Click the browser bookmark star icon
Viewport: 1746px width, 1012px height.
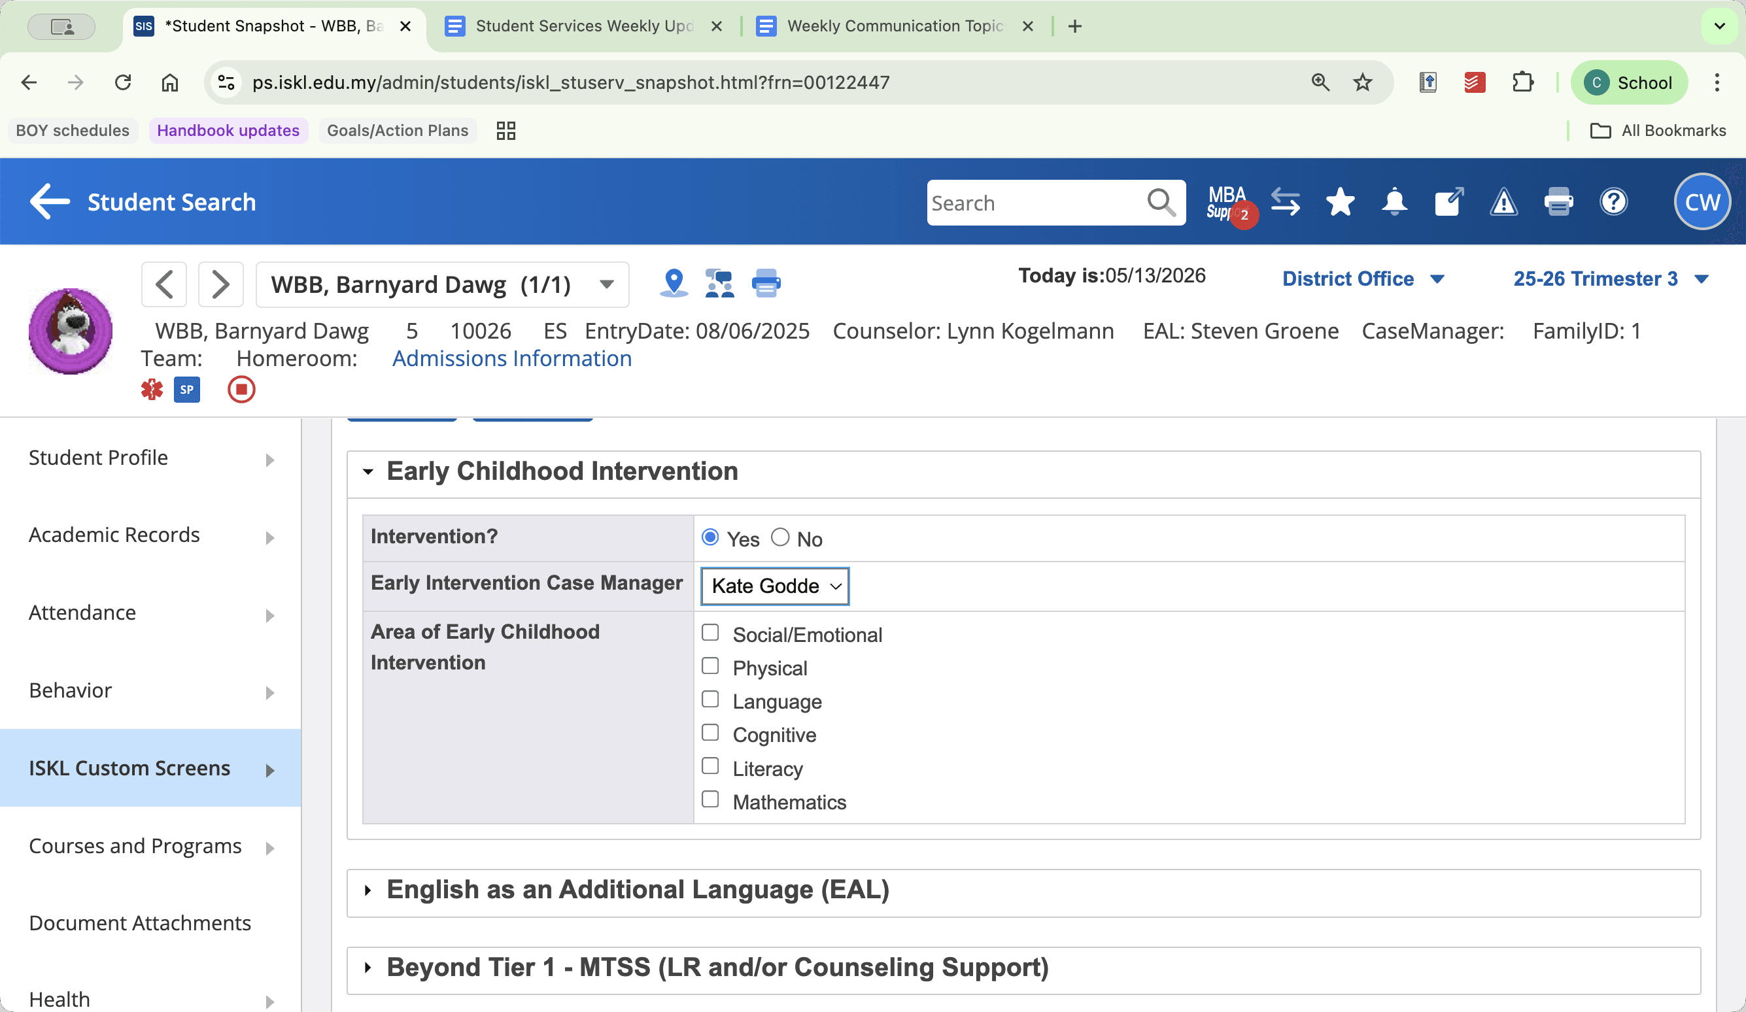coord(1362,82)
